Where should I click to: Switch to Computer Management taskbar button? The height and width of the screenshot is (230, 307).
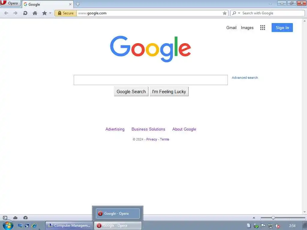(x=69, y=226)
